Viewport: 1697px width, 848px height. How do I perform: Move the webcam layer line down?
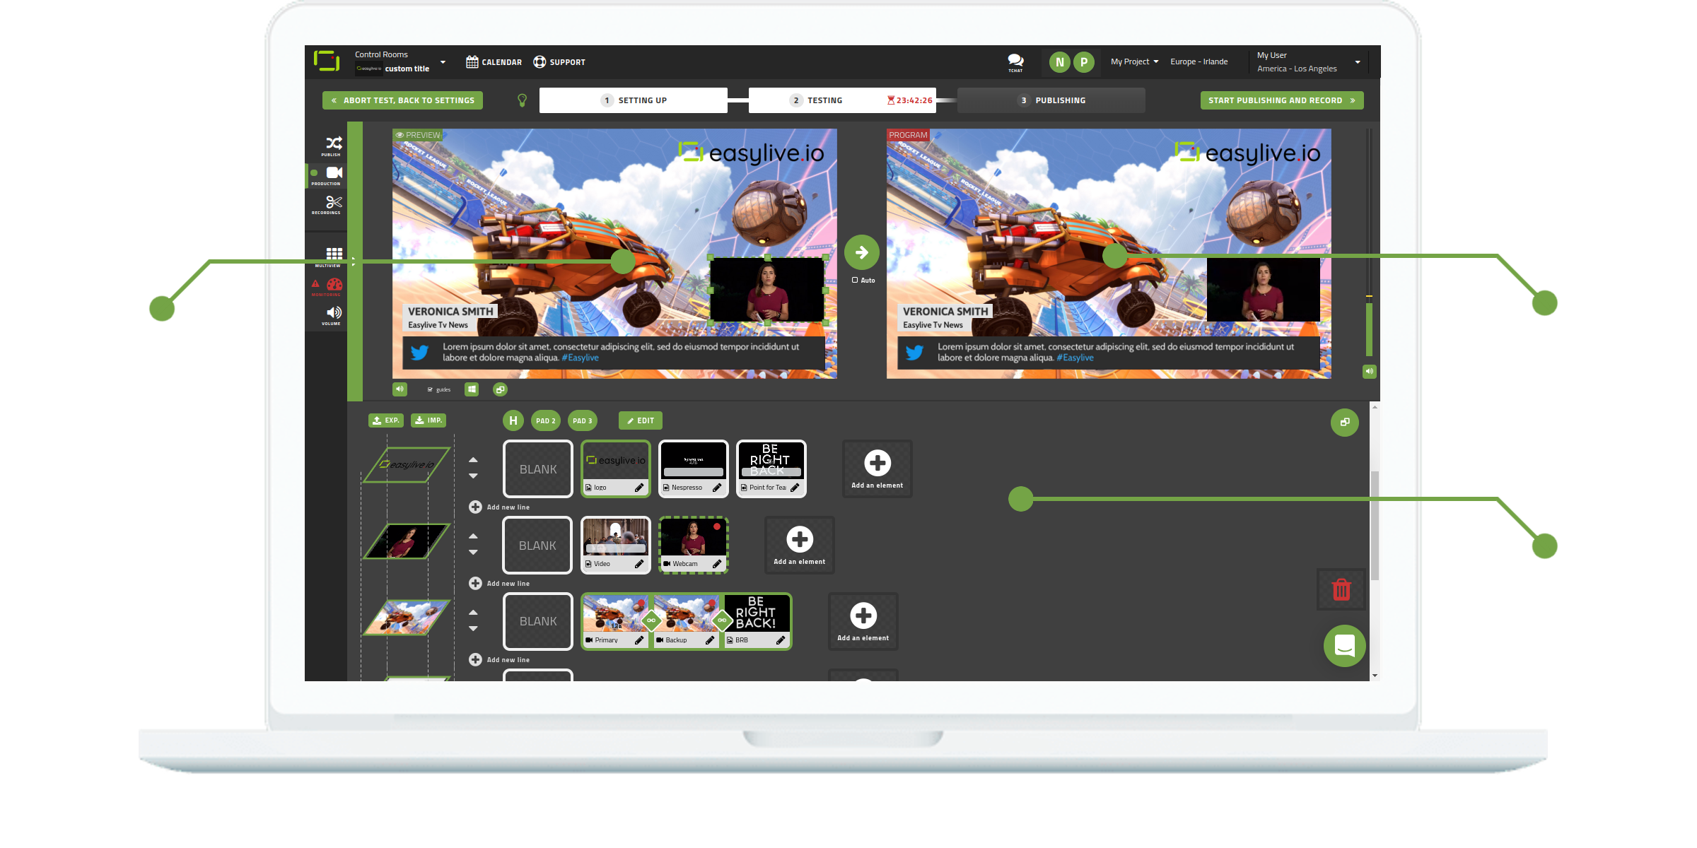click(473, 552)
